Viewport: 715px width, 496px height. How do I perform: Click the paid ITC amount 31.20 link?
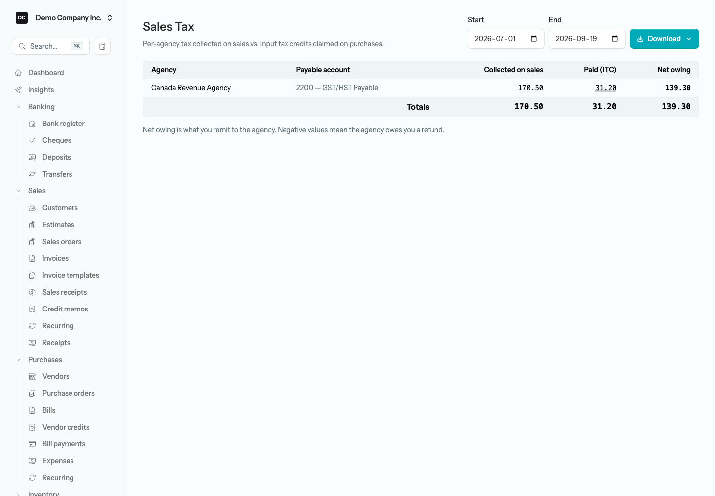click(x=606, y=88)
